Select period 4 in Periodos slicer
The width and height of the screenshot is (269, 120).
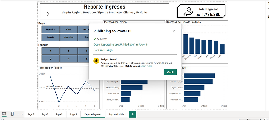pyautogui.click(x=69, y=59)
